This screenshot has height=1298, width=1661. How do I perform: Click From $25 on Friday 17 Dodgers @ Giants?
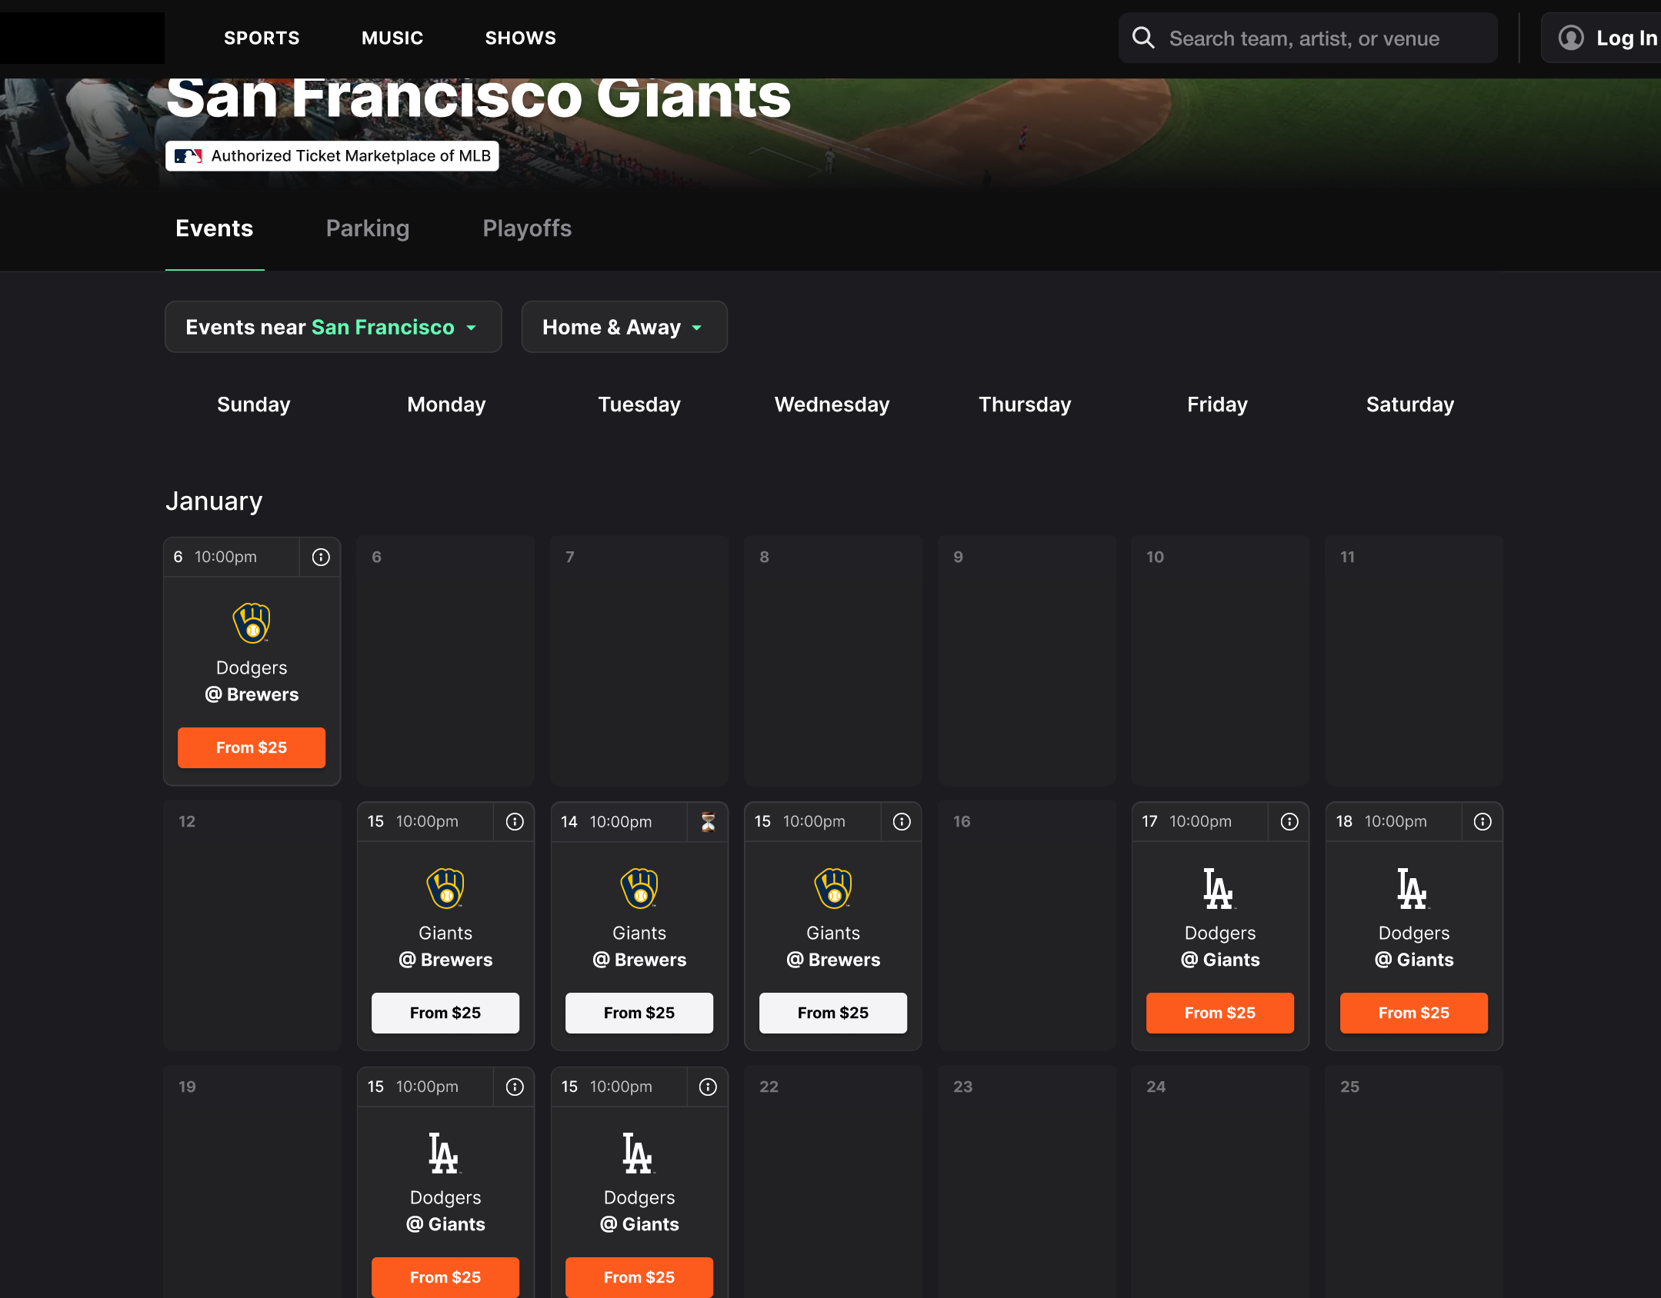click(x=1220, y=1013)
